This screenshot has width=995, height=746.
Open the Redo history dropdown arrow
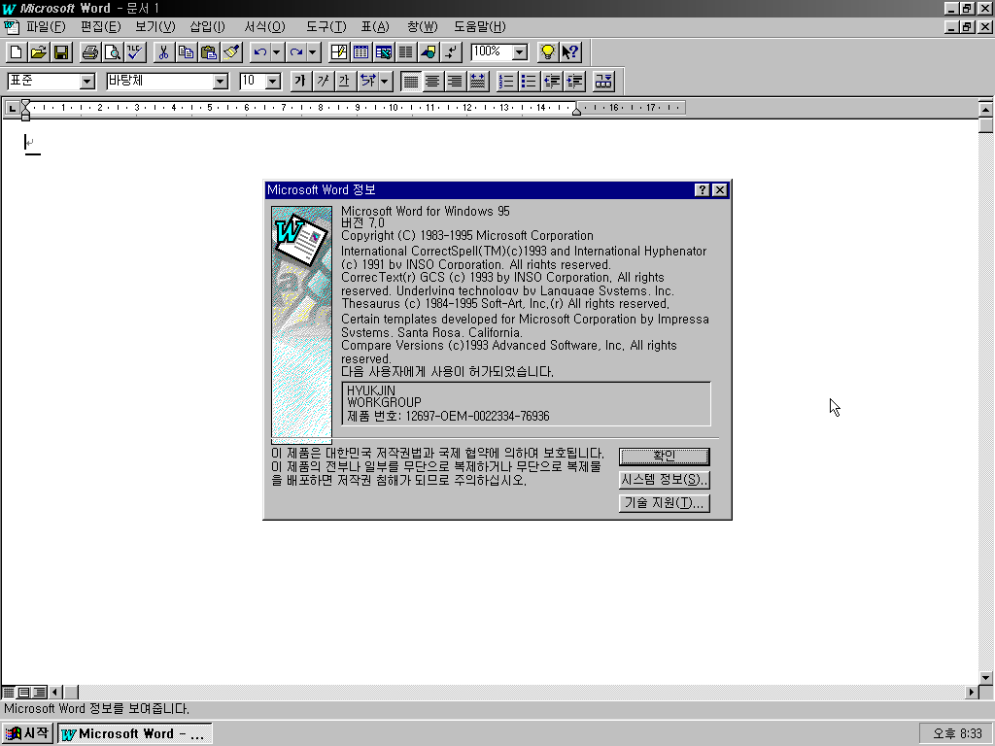313,52
